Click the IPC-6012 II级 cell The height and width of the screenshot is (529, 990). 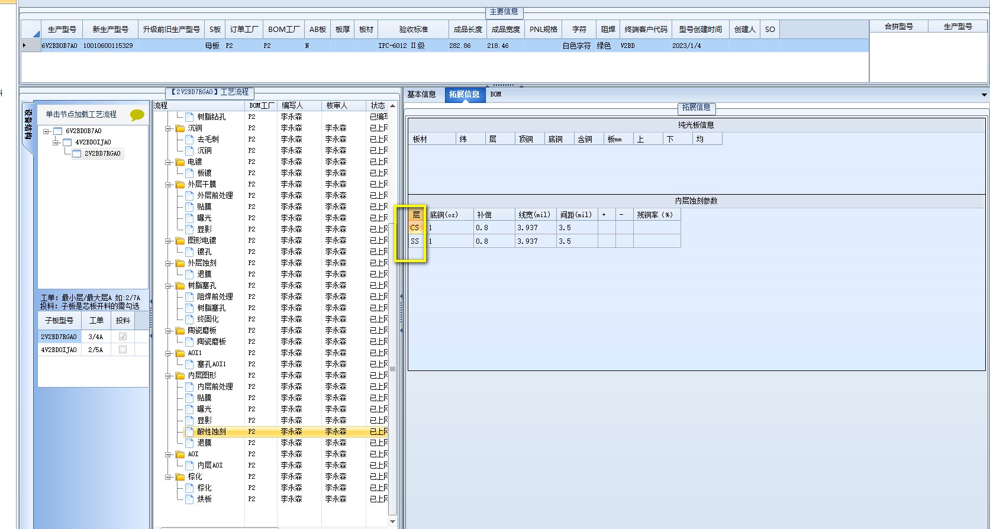(414, 46)
